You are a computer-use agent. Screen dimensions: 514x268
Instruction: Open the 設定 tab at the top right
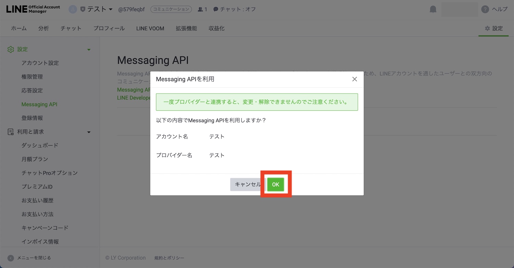click(494, 28)
